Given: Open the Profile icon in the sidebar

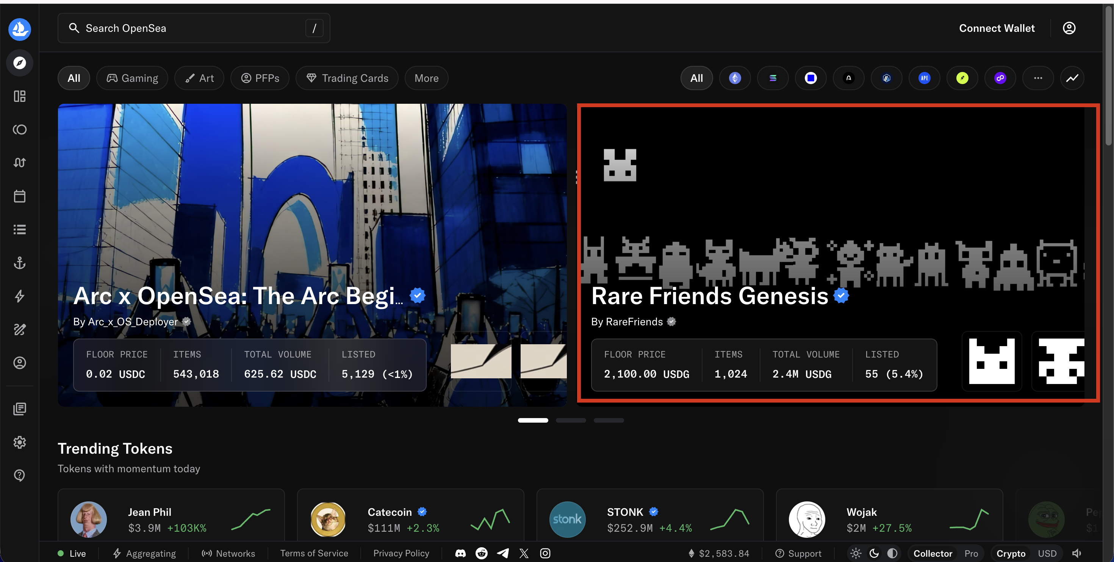Looking at the screenshot, I should (19, 363).
